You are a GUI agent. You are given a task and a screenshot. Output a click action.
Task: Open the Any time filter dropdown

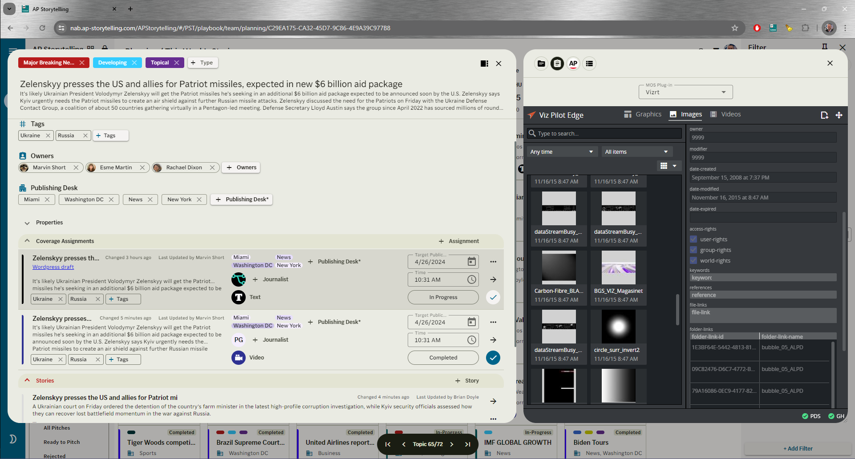pyautogui.click(x=562, y=152)
